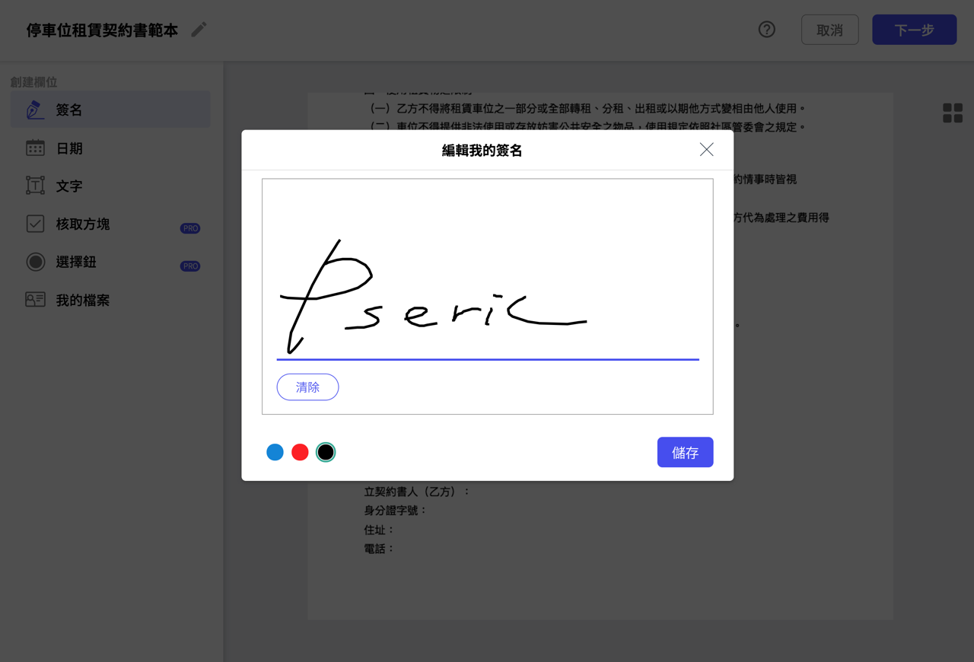Open the help question mark icon
Viewport: 974px width, 662px height.
click(x=767, y=30)
